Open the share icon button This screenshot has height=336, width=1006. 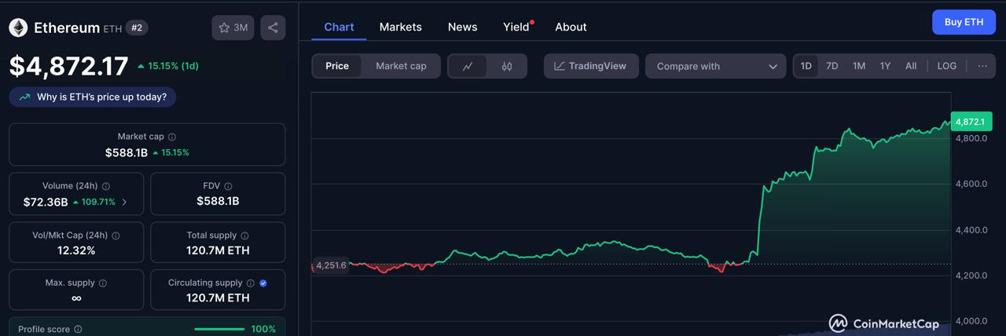tap(273, 27)
